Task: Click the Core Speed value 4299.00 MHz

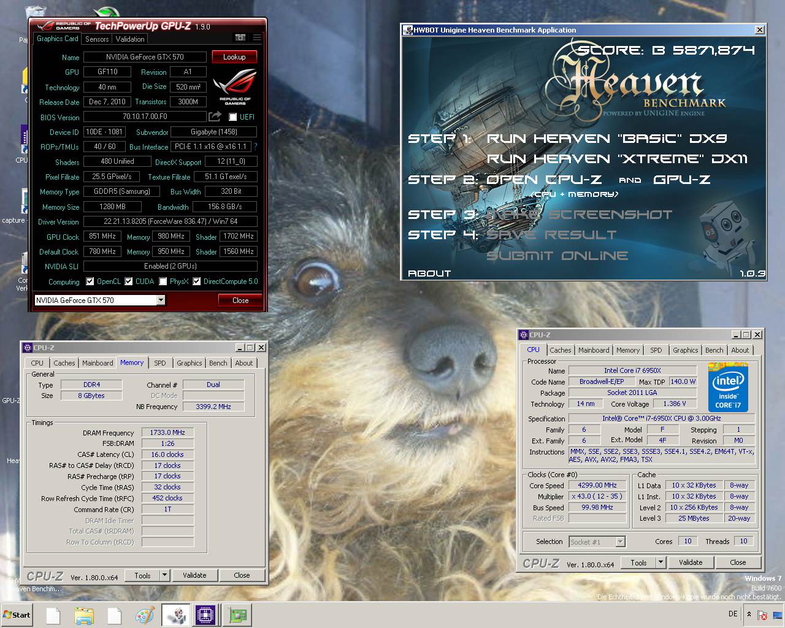Action: [597, 485]
